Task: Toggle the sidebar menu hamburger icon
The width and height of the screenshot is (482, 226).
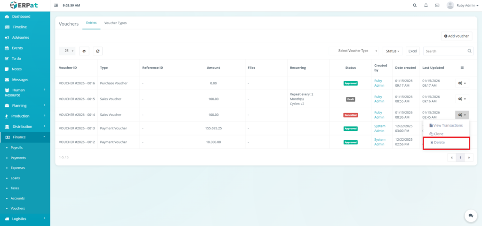Action: (56, 5)
